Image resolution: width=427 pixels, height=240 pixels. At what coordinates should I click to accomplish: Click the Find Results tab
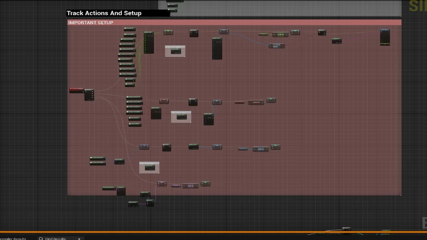(55, 239)
